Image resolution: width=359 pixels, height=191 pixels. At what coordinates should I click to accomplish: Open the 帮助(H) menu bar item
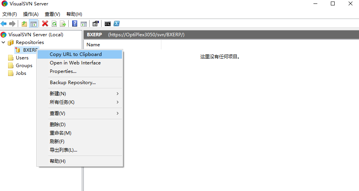74,14
